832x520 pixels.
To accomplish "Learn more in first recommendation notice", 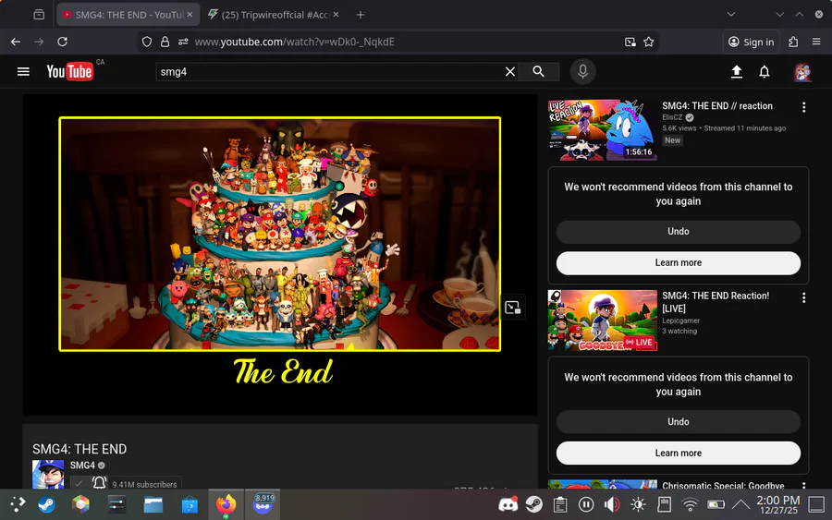I will pos(679,263).
